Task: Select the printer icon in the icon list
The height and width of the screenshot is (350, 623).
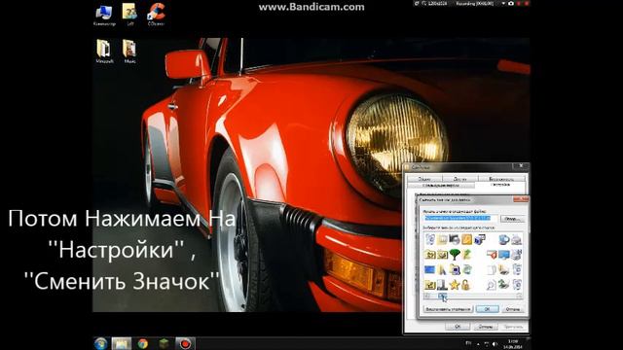Action: 516,240
